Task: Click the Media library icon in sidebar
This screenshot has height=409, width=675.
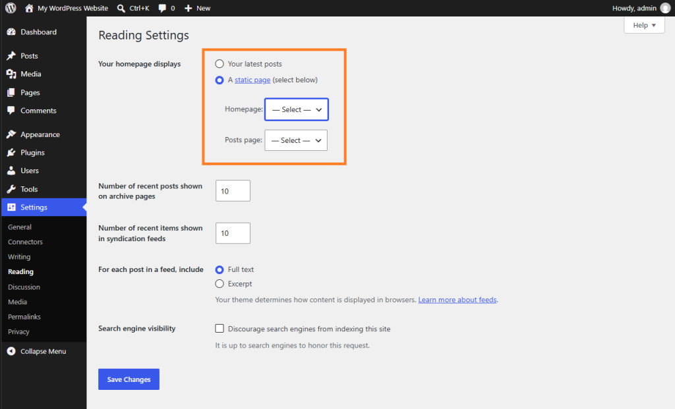Action: tap(11, 74)
